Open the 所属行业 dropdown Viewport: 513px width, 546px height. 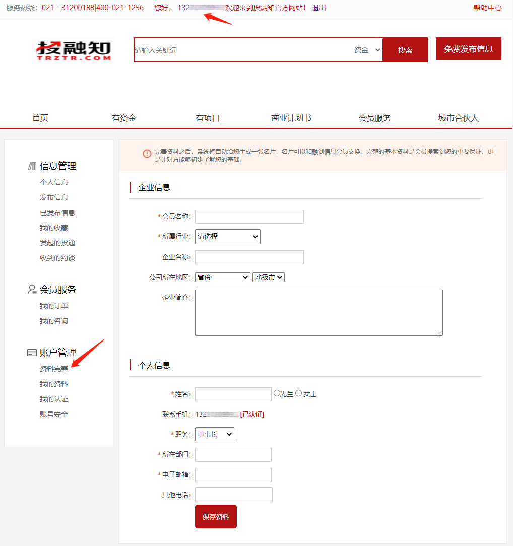pyautogui.click(x=227, y=236)
